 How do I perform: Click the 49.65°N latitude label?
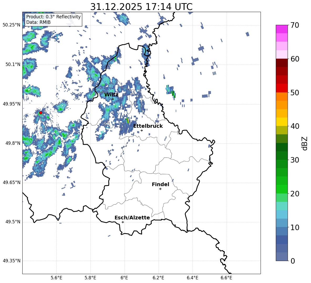click(x=12, y=182)
